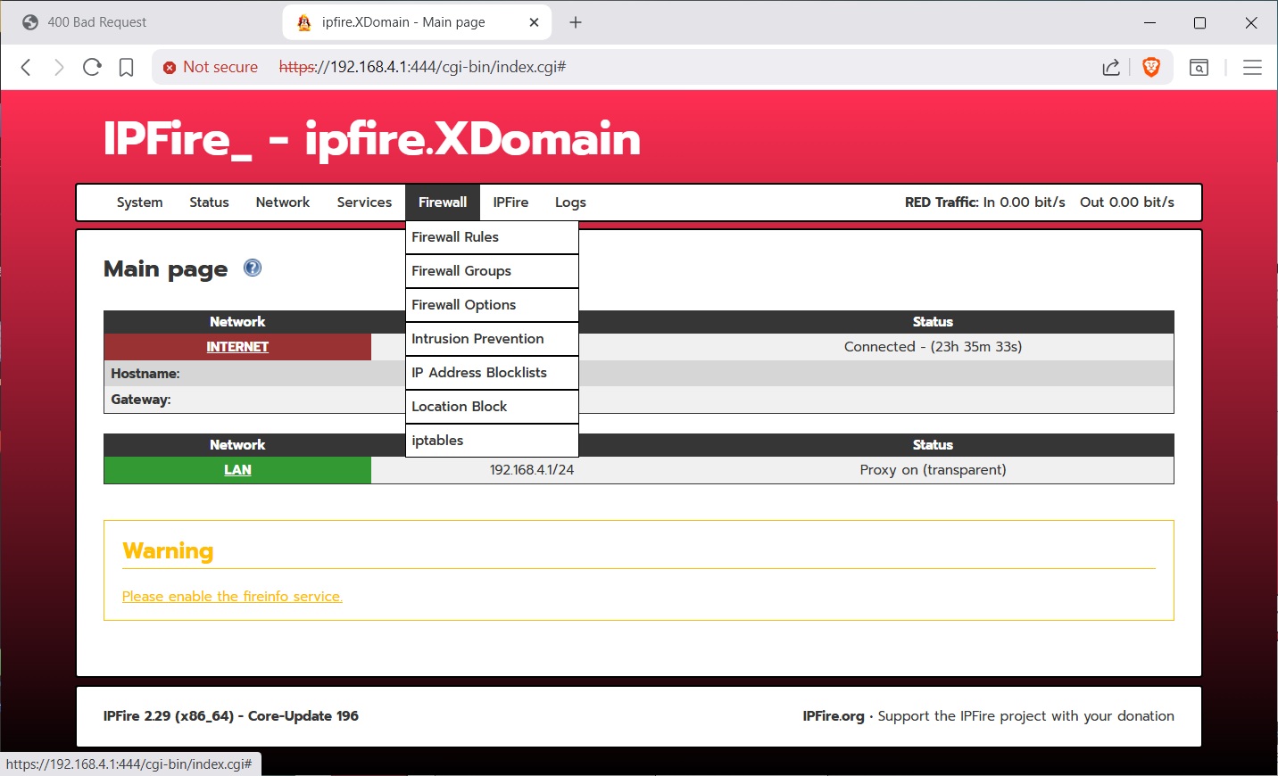The image size is (1278, 776).
Task: Click the share page icon in address bar
Action: click(1111, 67)
